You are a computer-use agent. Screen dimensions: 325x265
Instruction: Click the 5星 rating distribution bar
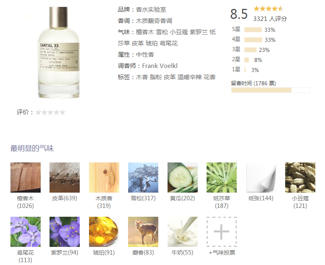coord(253,30)
